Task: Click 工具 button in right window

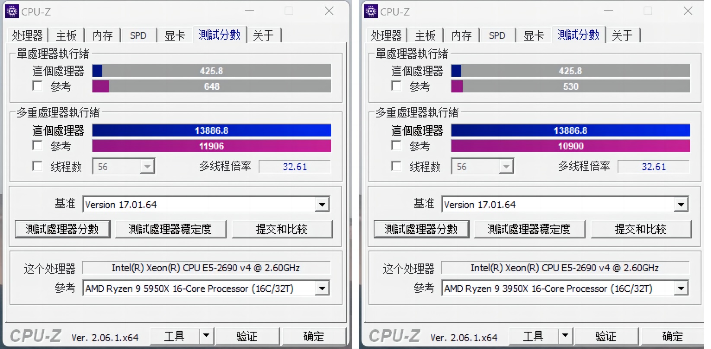Action: [534, 336]
